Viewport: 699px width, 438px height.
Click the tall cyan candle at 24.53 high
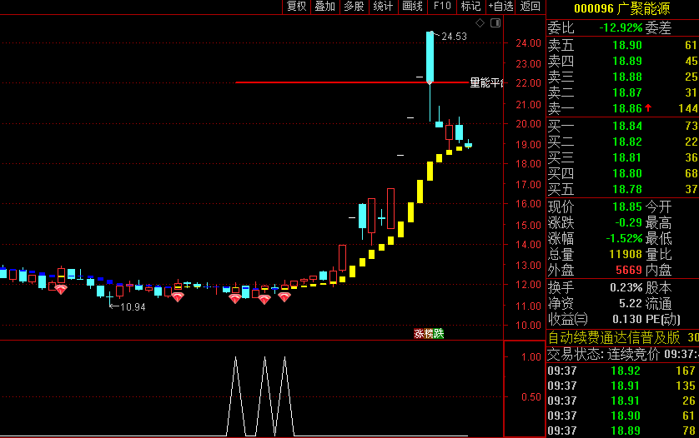(430, 57)
